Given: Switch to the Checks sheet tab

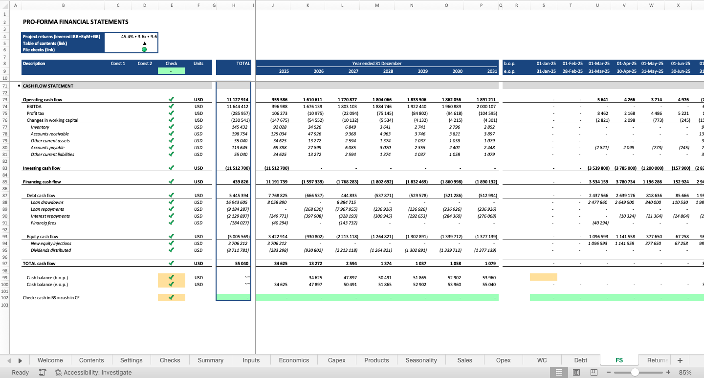Looking at the screenshot, I should [170, 360].
